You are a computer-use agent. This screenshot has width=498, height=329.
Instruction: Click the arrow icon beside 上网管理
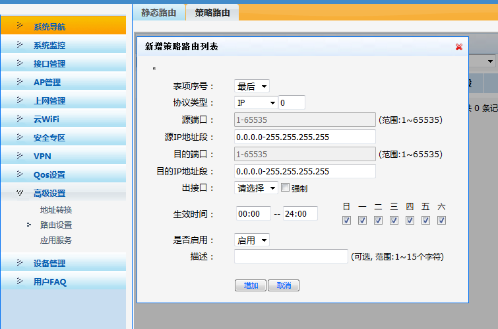[19, 100]
